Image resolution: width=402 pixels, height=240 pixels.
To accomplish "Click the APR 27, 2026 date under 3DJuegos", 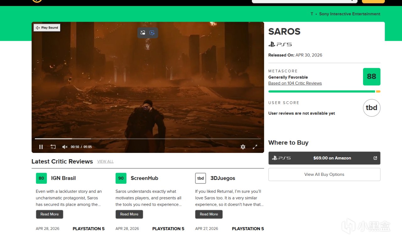I will point(207,229).
